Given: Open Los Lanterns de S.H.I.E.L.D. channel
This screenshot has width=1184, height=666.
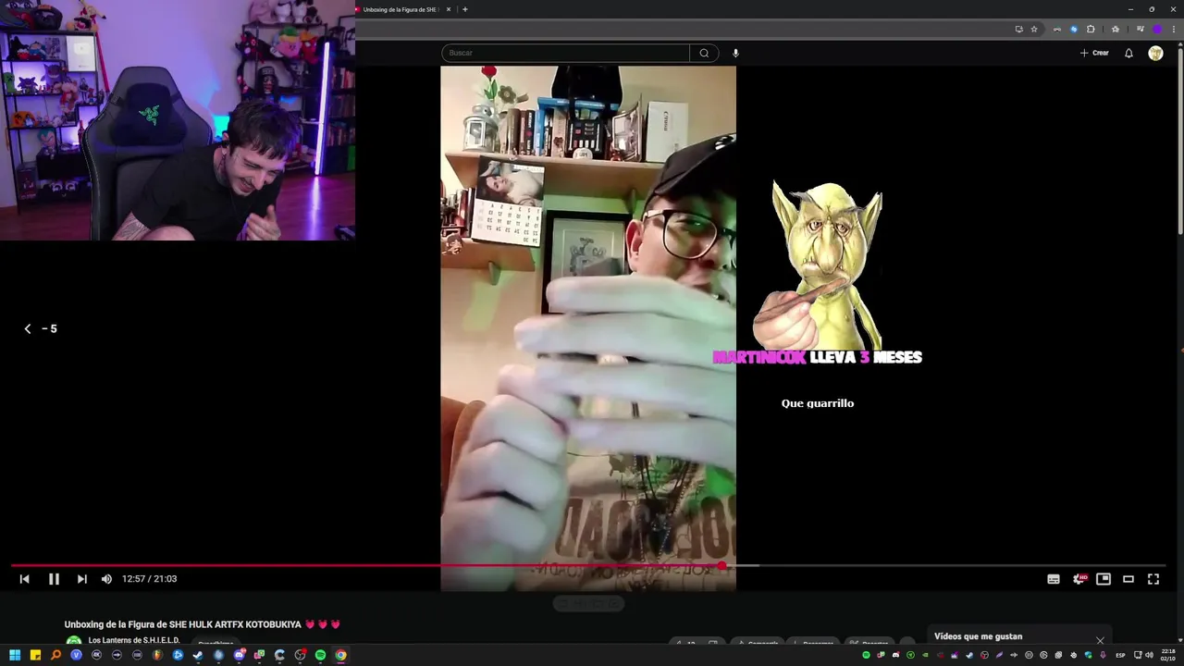Looking at the screenshot, I should [x=134, y=640].
